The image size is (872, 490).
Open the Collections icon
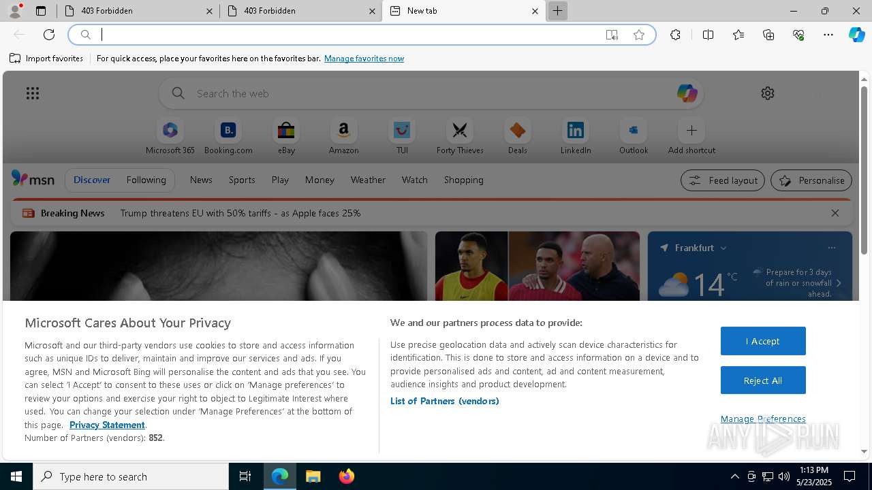pyautogui.click(x=768, y=35)
